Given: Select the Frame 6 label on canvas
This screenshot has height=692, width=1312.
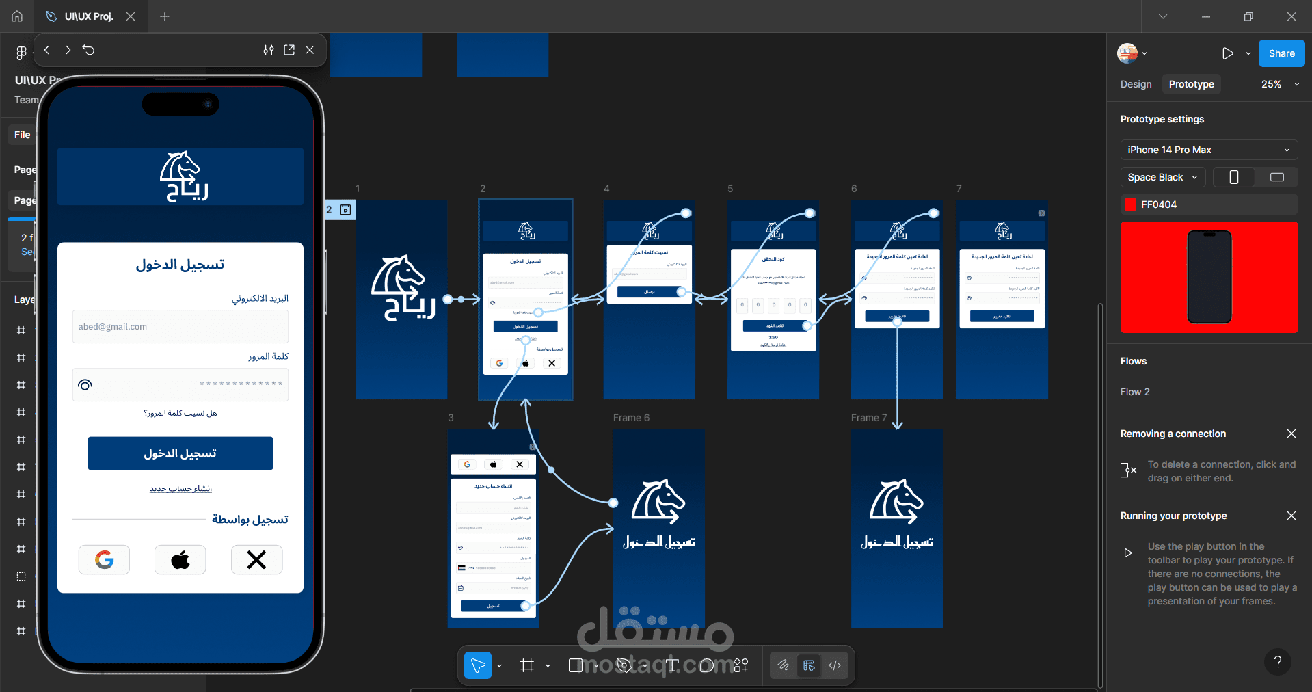Looking at the screenshot, I should (631, 418).
